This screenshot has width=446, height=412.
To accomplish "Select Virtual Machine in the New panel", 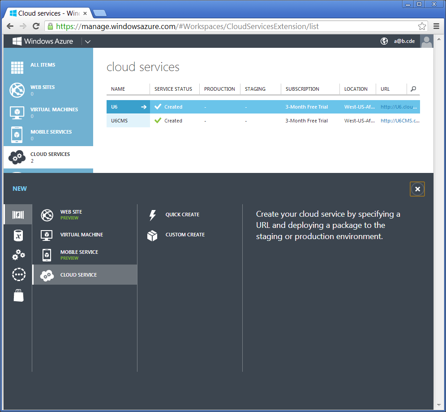I will coord(81,235).
